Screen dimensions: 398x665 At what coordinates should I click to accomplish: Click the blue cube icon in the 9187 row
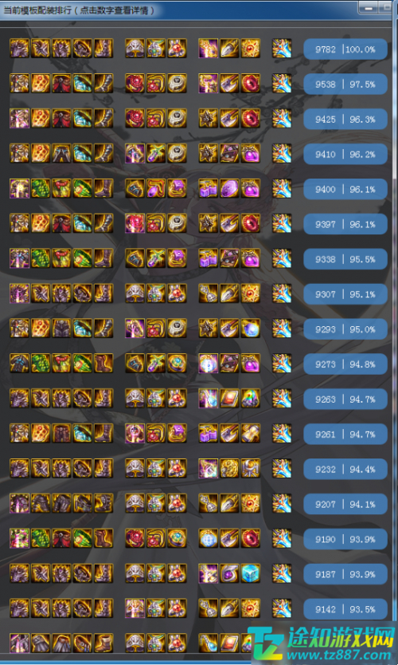[x=250, y=573]
